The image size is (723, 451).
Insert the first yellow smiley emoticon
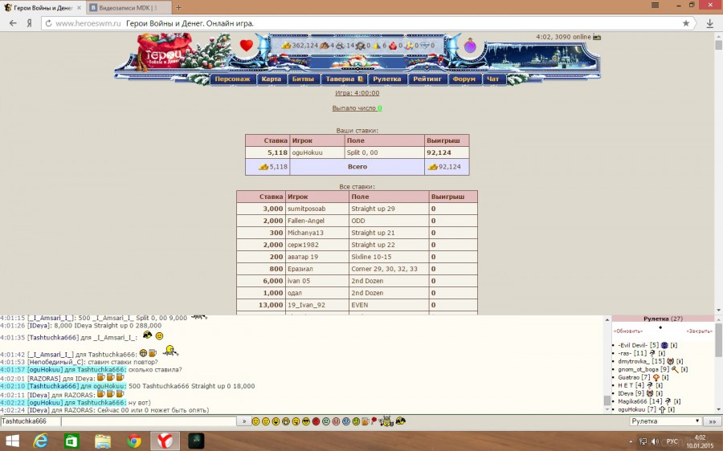[x=255, y=421]
